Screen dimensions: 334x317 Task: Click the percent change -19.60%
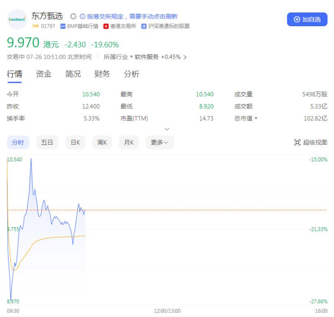click(105, 44)
